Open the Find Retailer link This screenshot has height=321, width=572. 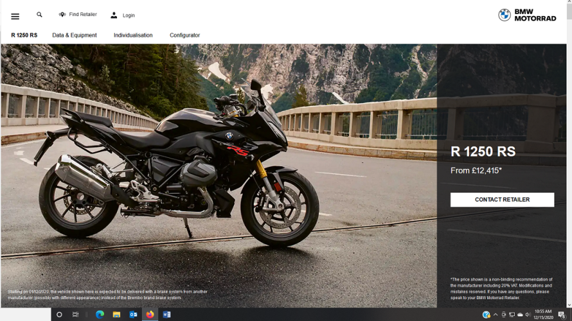[83, 15]
